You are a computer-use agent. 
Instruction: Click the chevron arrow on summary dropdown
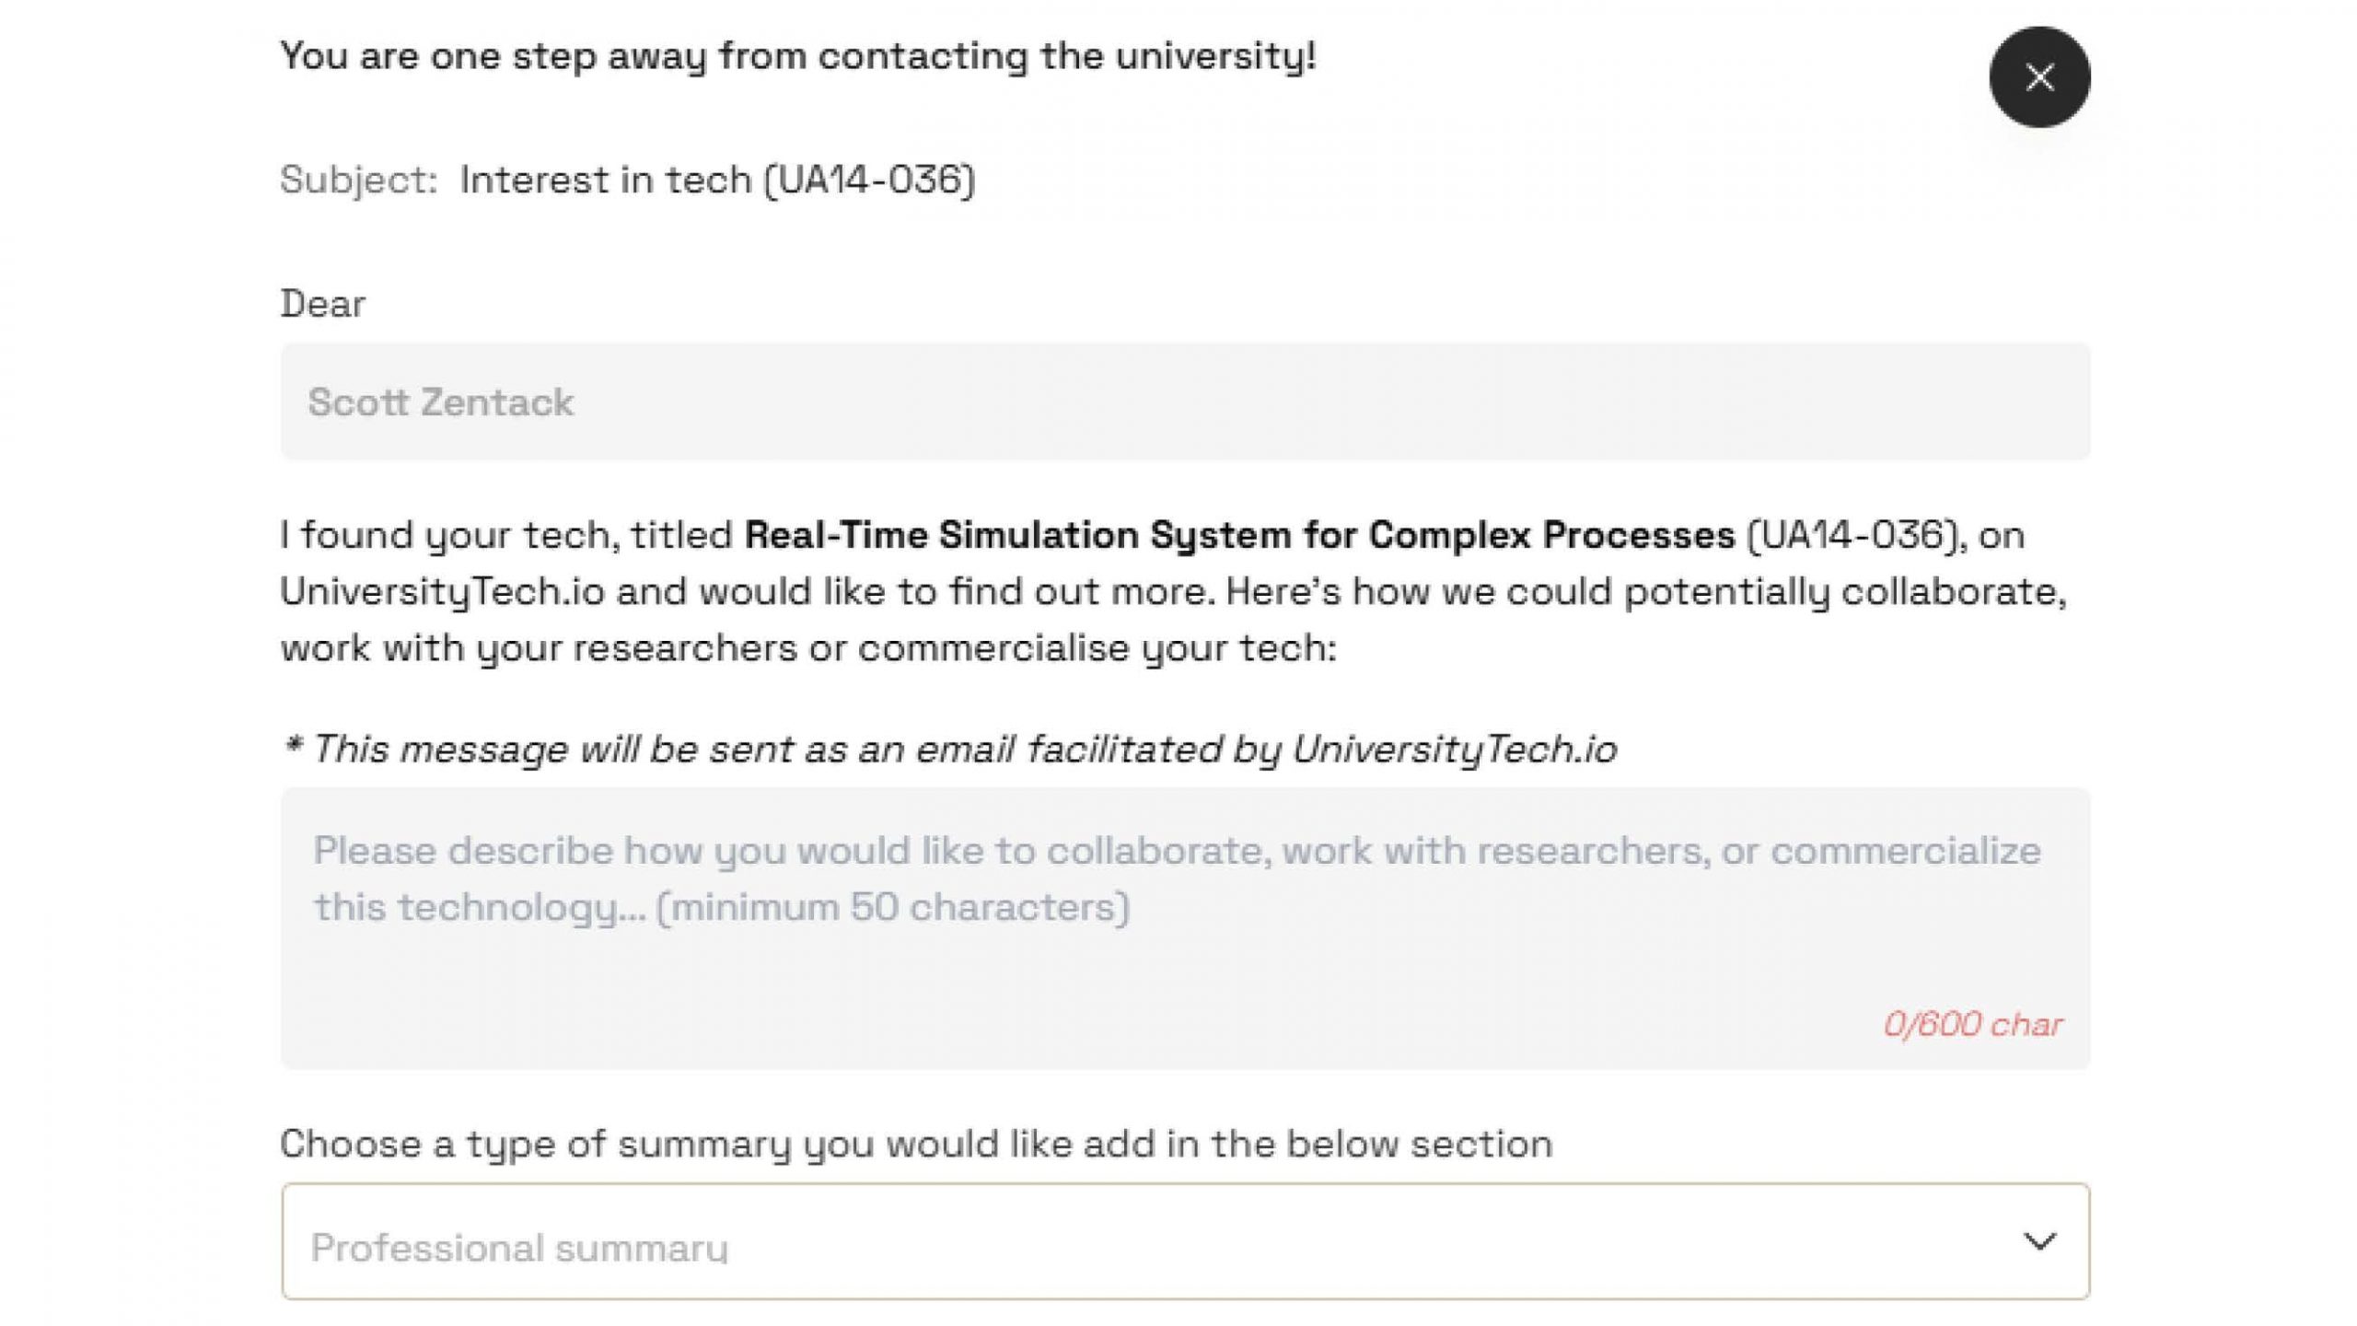pos(2039,1242)
